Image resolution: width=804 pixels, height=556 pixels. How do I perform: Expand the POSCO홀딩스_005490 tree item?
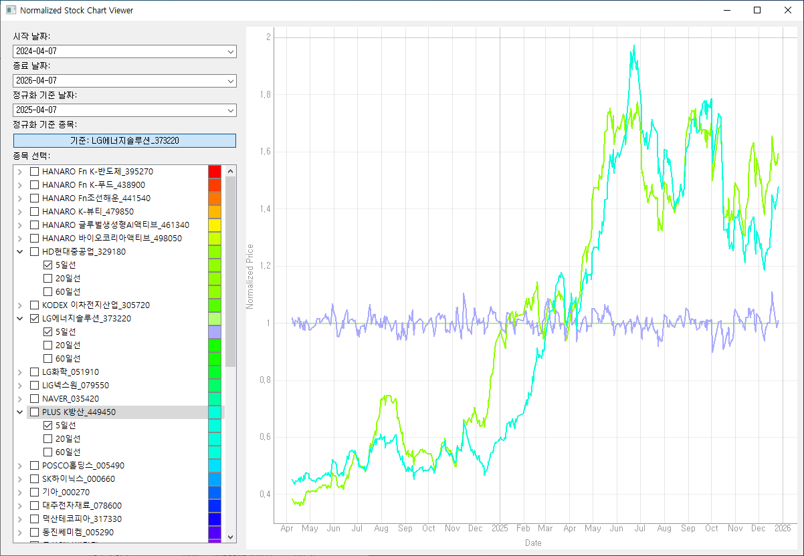click(x=19, y=465)
